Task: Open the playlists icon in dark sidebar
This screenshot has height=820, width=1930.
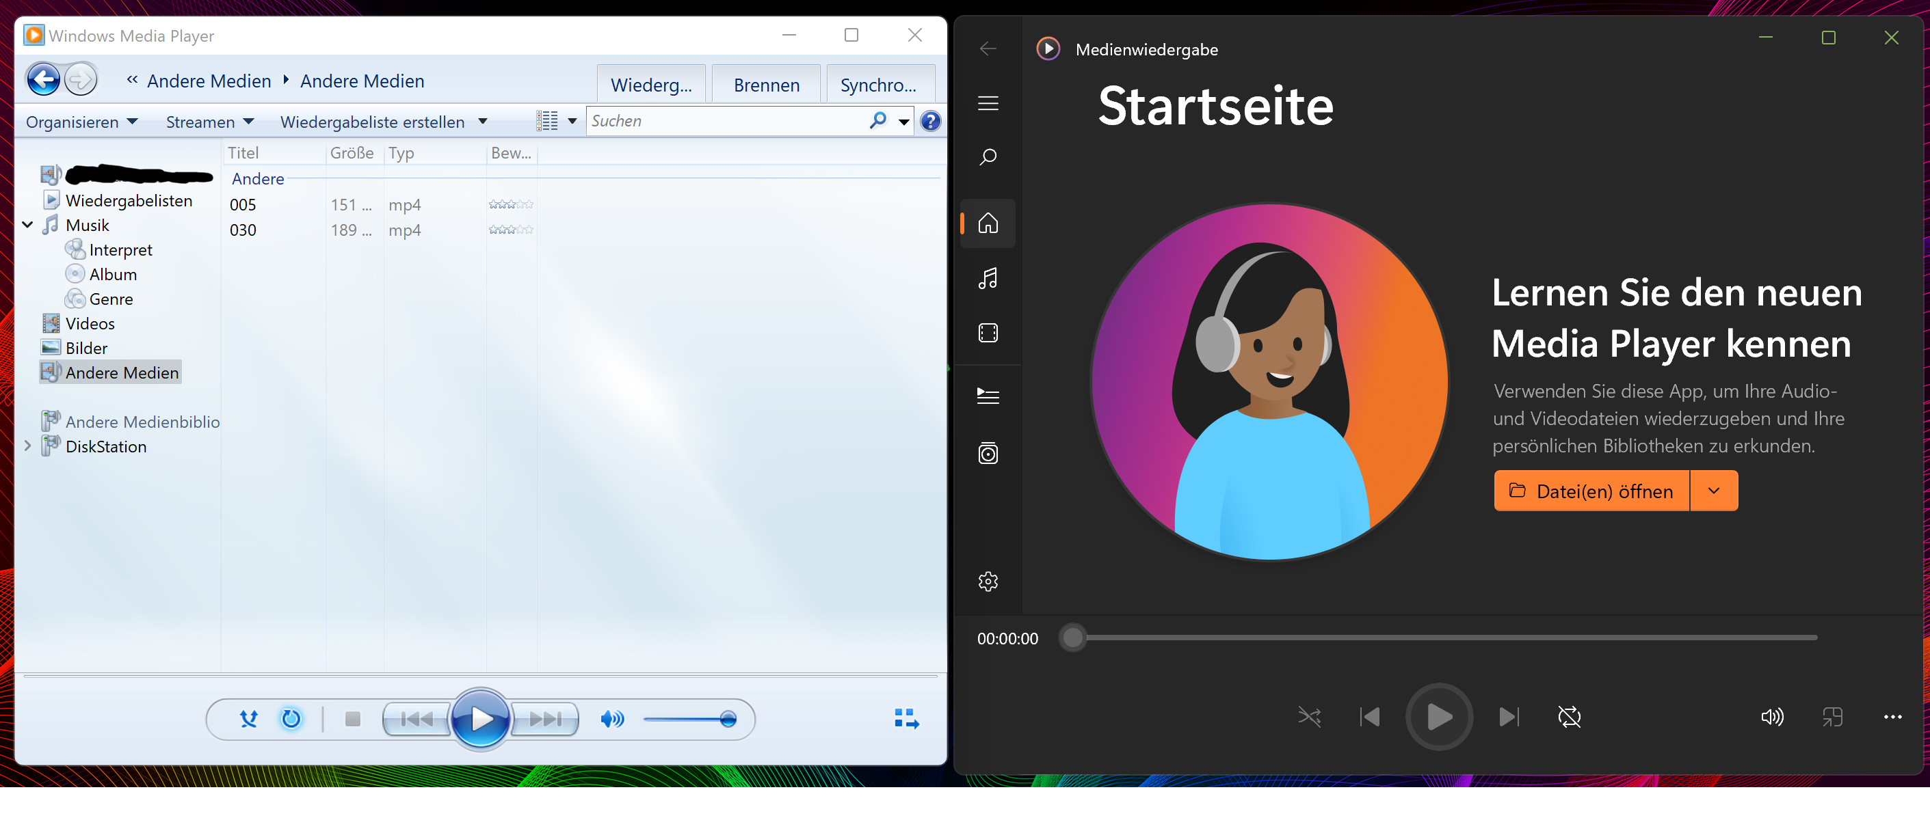Action: coord(988,453)
